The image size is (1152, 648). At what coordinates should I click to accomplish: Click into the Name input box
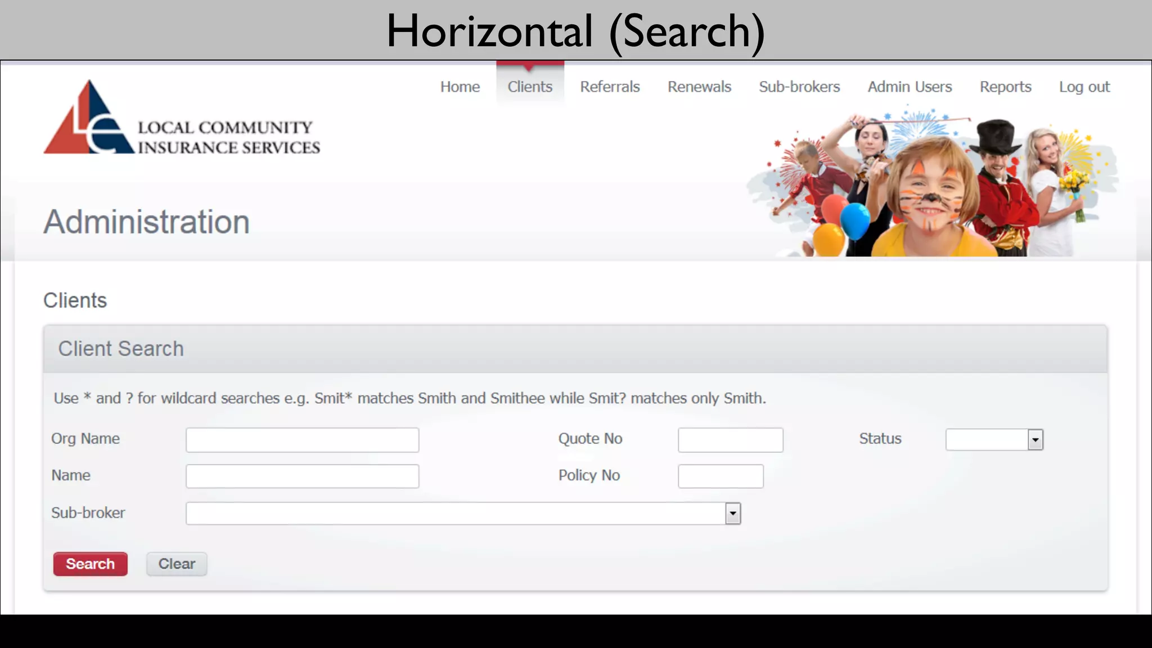click(302, 476)
